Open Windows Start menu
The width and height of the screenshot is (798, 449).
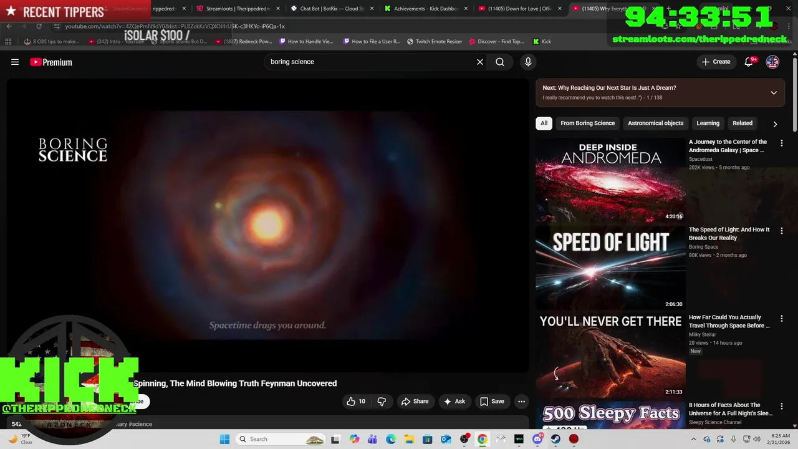tap(224, 439)
